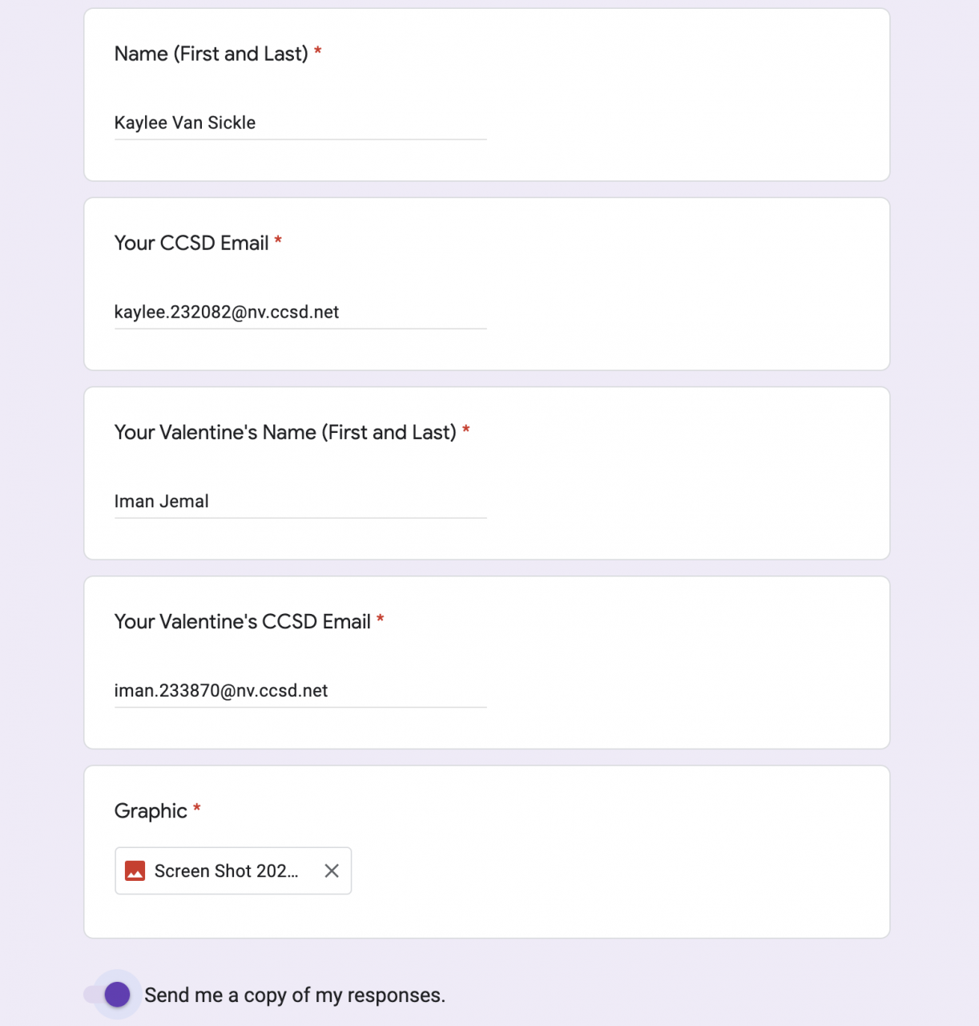Viewport: 979px width, 1026px height.
Task: Click the red asterisk after Name (First and Last)
Action: pyautogui.click(x=318, y=52)
